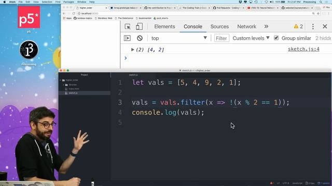Switch to the Pull Requests Chrome tab
Screen dimensions: 332x186
point(228,8)
